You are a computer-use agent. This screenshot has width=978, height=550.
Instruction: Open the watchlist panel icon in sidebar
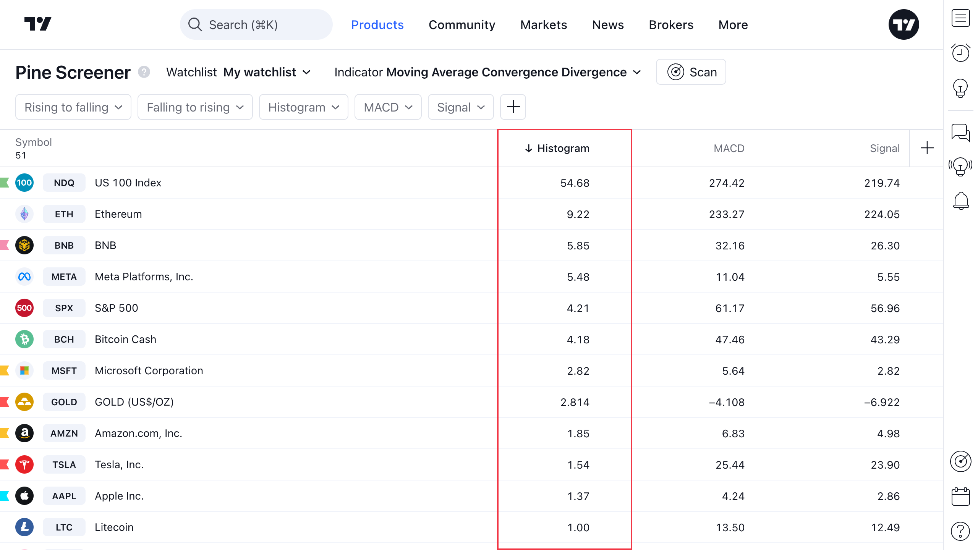click(x=960, y=18)
